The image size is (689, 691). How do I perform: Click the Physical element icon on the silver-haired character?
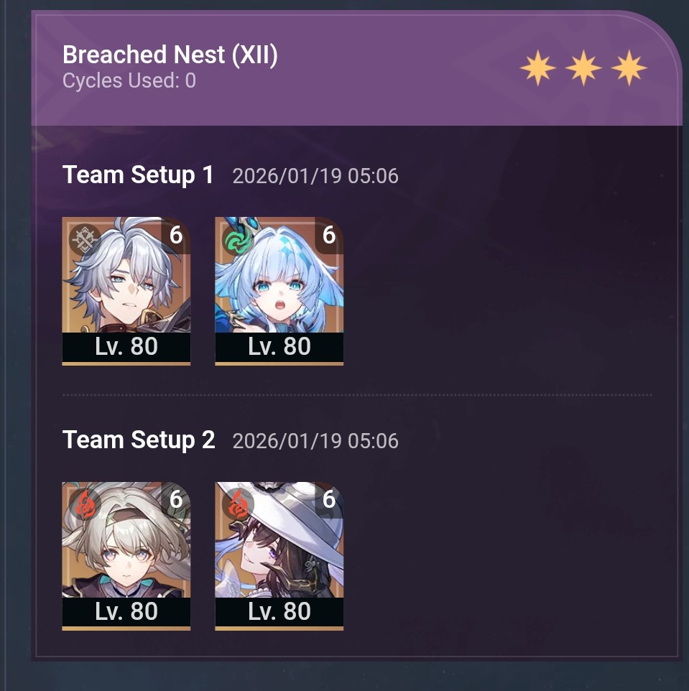(x=85, y=240)
